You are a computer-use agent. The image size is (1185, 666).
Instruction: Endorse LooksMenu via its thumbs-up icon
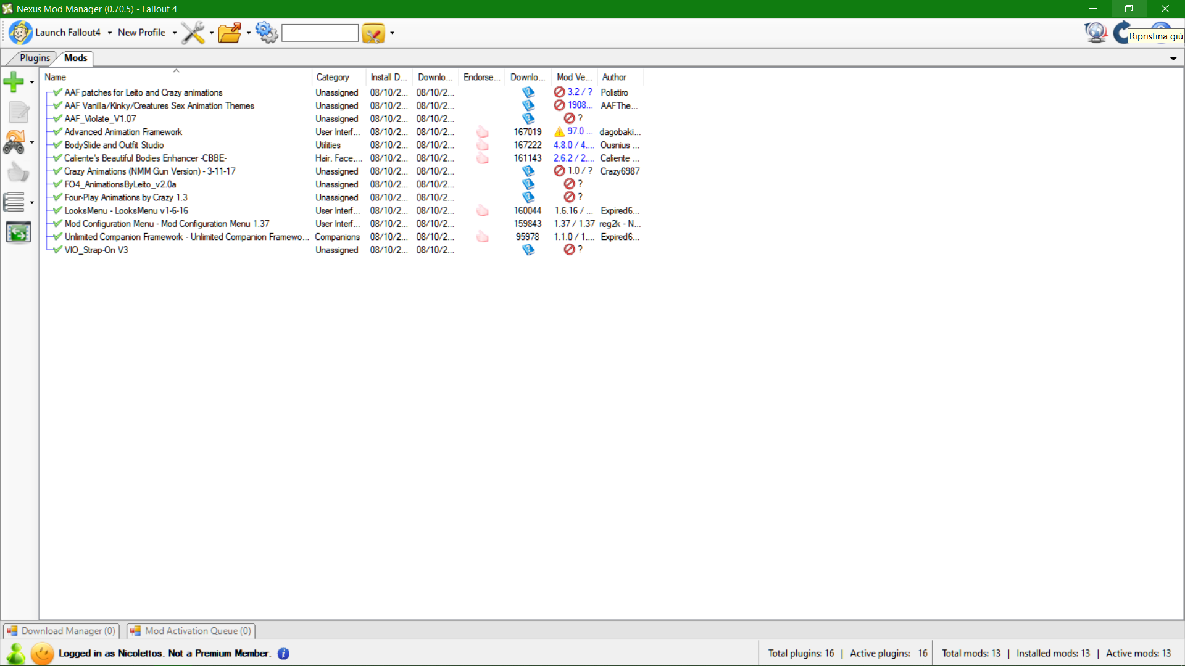point(482,211)
